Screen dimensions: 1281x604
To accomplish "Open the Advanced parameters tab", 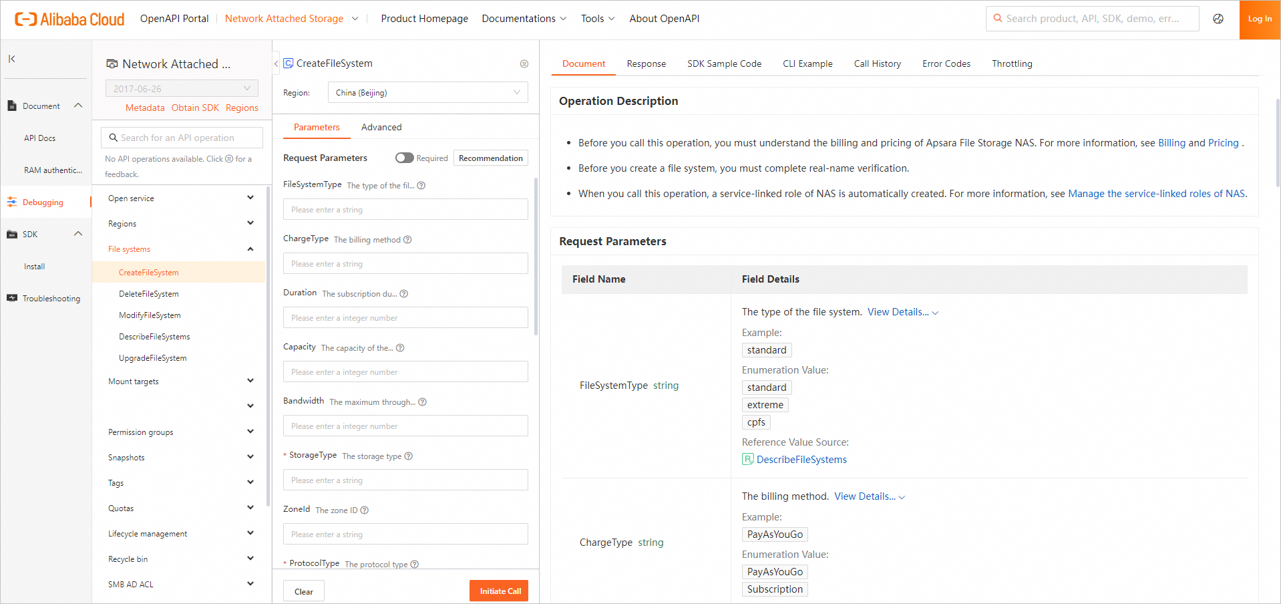I will [381, 128].
